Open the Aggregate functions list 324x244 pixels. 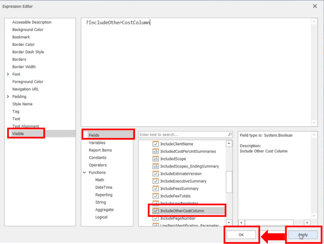click(104, 210)
